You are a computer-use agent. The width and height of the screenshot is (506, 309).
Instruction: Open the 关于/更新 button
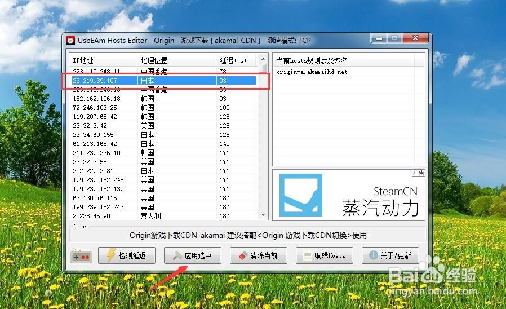390,255
